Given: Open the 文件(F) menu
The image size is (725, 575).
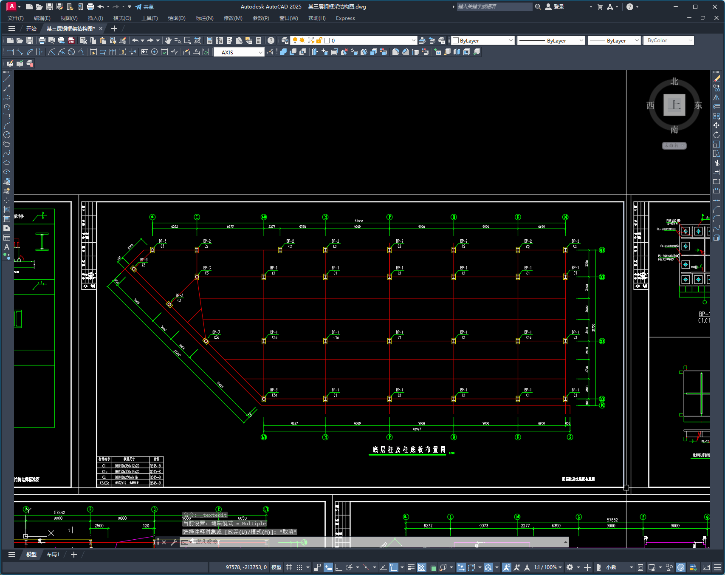Looking at the screenshot, I should pyautogui.click(x=16, y=18).
